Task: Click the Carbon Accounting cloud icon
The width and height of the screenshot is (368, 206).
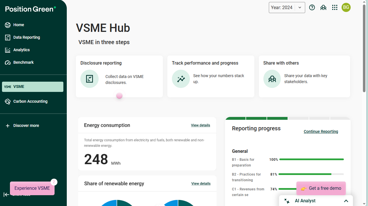Action: [x=8, y=102]
